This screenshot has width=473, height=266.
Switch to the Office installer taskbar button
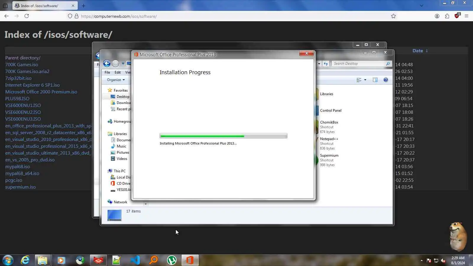pos(190,260)
